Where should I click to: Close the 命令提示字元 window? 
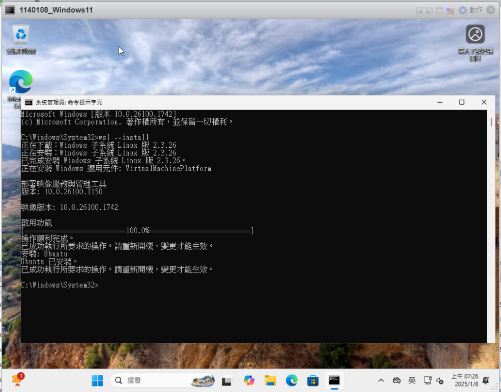[484, 102]
